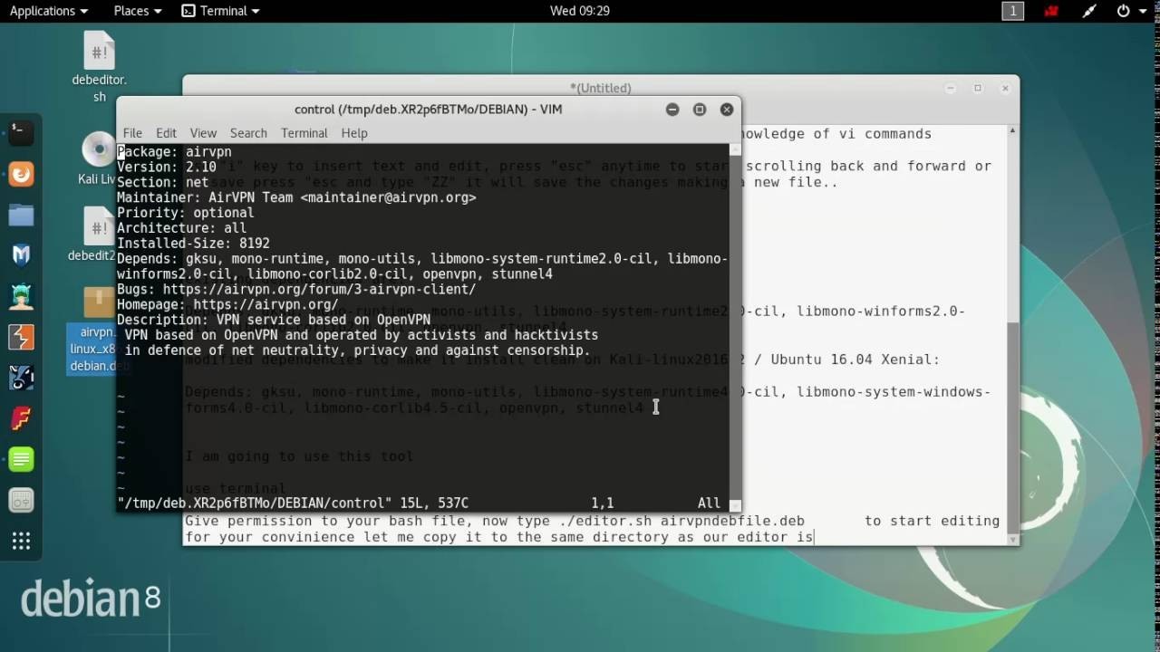Open the Edit menu in VIM terminal
This screenshot has width=1160, height=652.
(166, 133)
